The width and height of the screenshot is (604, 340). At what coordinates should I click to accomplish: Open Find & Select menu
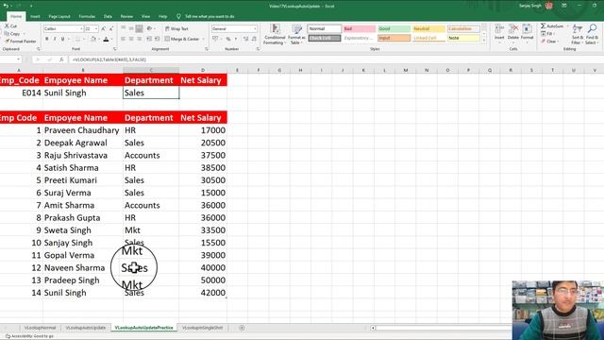pyautogui.click(x=592, y=34)
